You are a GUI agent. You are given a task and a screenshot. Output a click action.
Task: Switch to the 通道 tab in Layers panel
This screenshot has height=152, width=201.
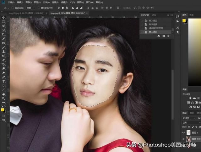coord(192,113)
